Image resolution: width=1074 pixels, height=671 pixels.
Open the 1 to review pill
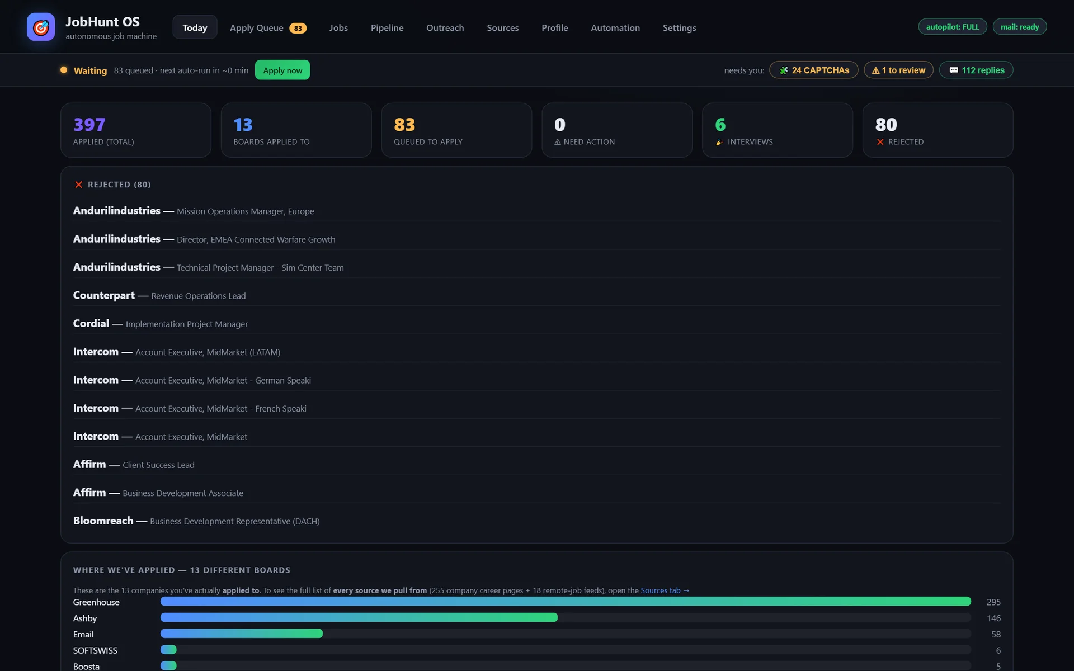coord(898,70)
